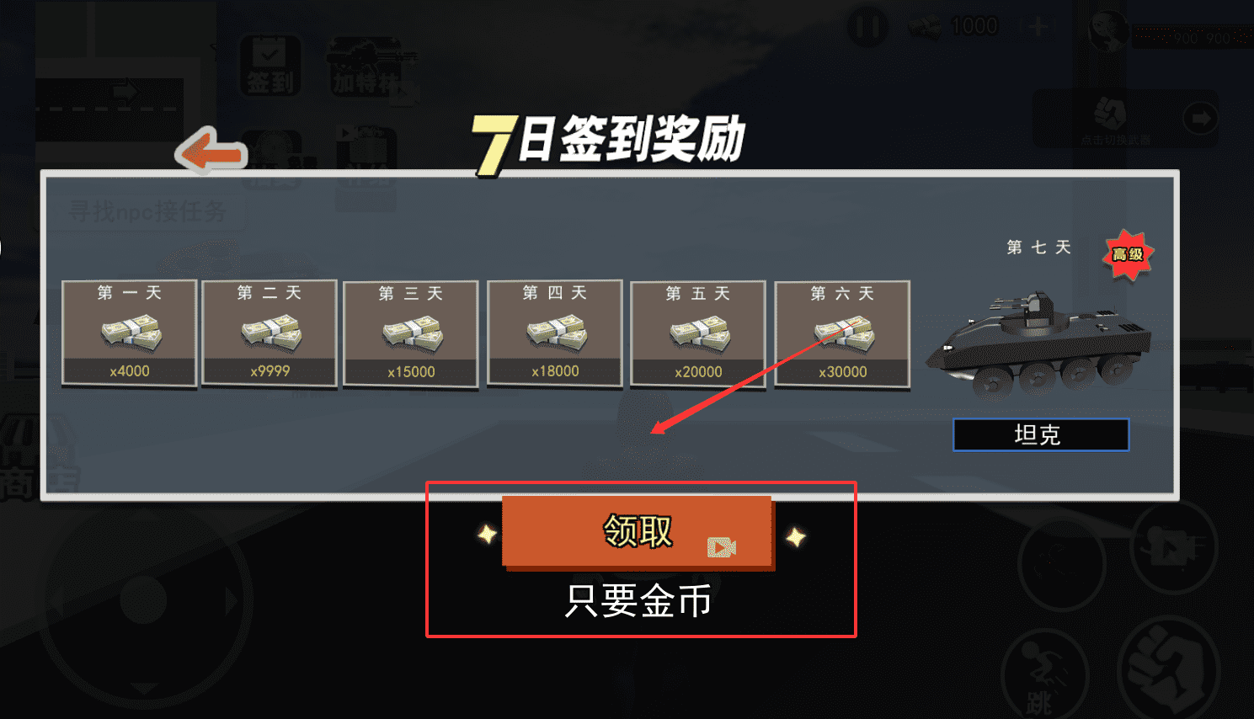This screenshot has height=719, width=1254.
Task: Select day five x20000 cash reward
Action: click(x=698, y=334)
